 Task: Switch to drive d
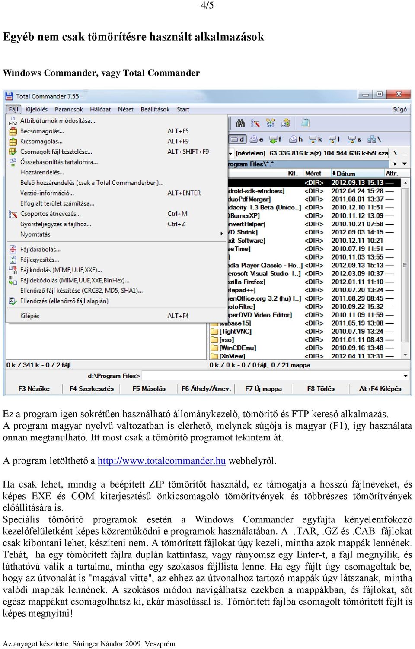[x=237, y=139]
